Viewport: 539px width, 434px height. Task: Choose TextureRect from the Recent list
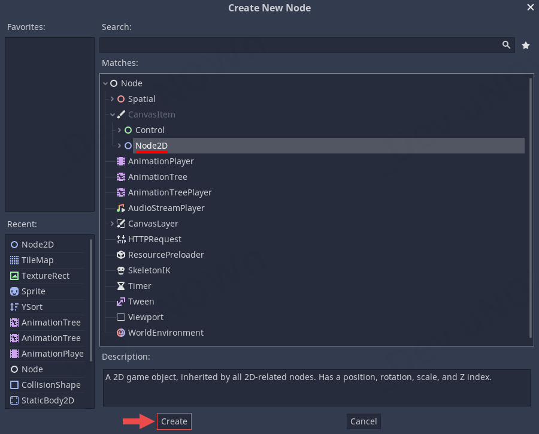tap(46, 276)
